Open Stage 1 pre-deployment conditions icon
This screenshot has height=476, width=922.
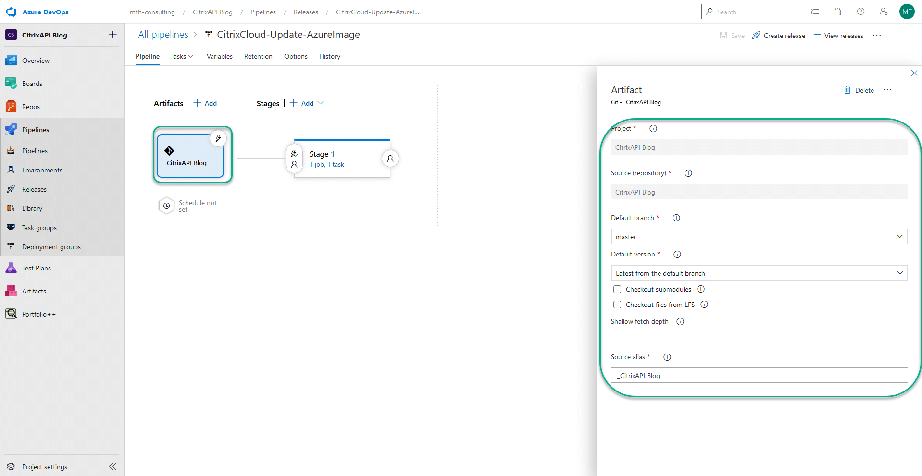(294, 159)
